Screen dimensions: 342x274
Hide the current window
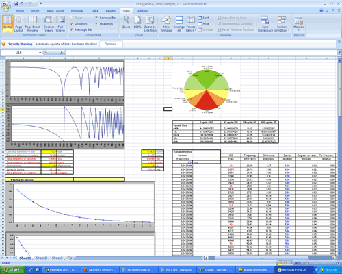click(203, 24)
